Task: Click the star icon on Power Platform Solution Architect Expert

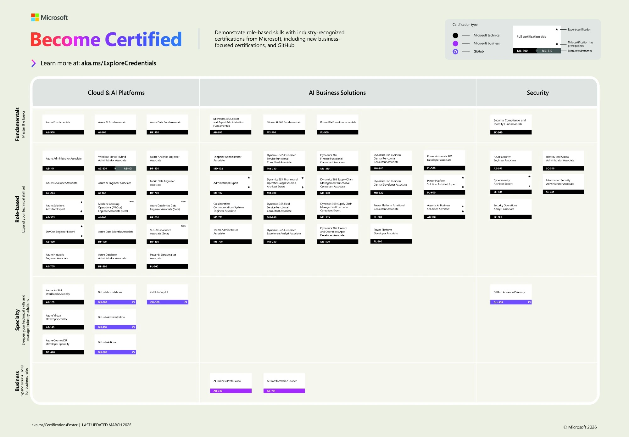Action: (x=463, y=177)
